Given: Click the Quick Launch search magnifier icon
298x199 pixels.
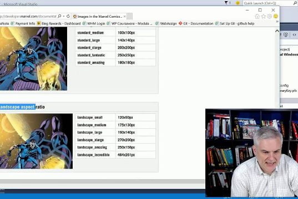Looking at the screenshot, I should (x=295, y=3).
